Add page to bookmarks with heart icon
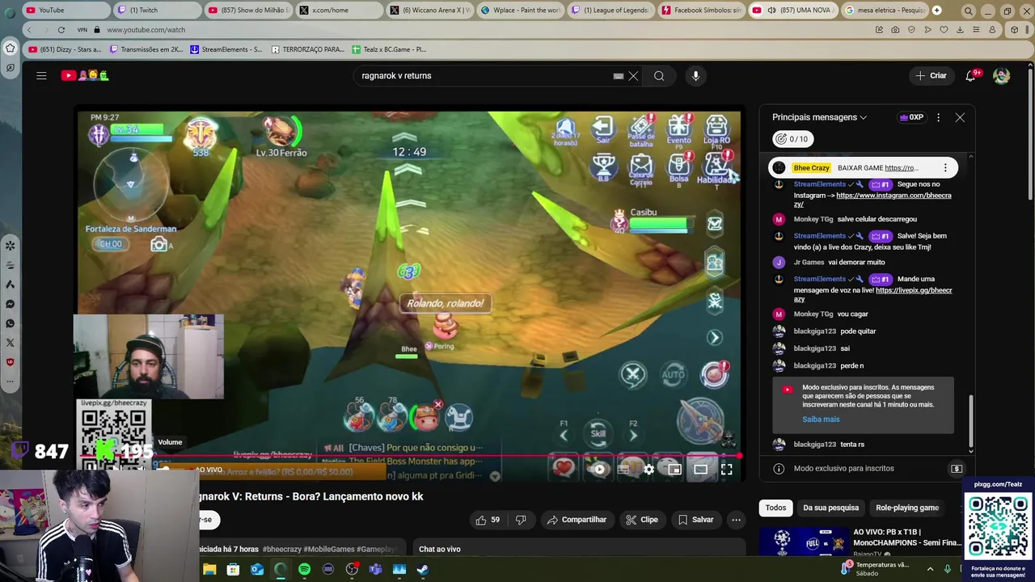Screen dimensions: 1035x582 tap(944, 30)
